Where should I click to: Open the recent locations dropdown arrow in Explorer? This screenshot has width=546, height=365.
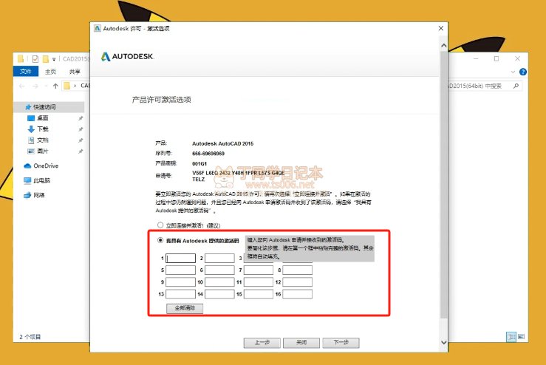(46, 86)
